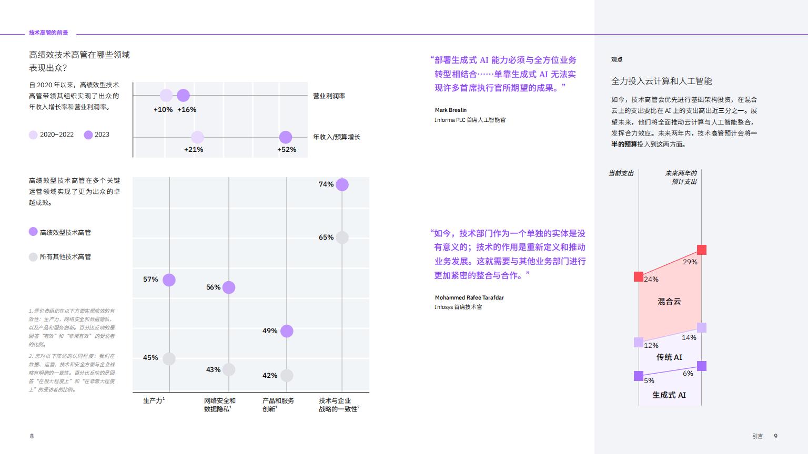Click the header text 技术高管的前景

(48, 33)
